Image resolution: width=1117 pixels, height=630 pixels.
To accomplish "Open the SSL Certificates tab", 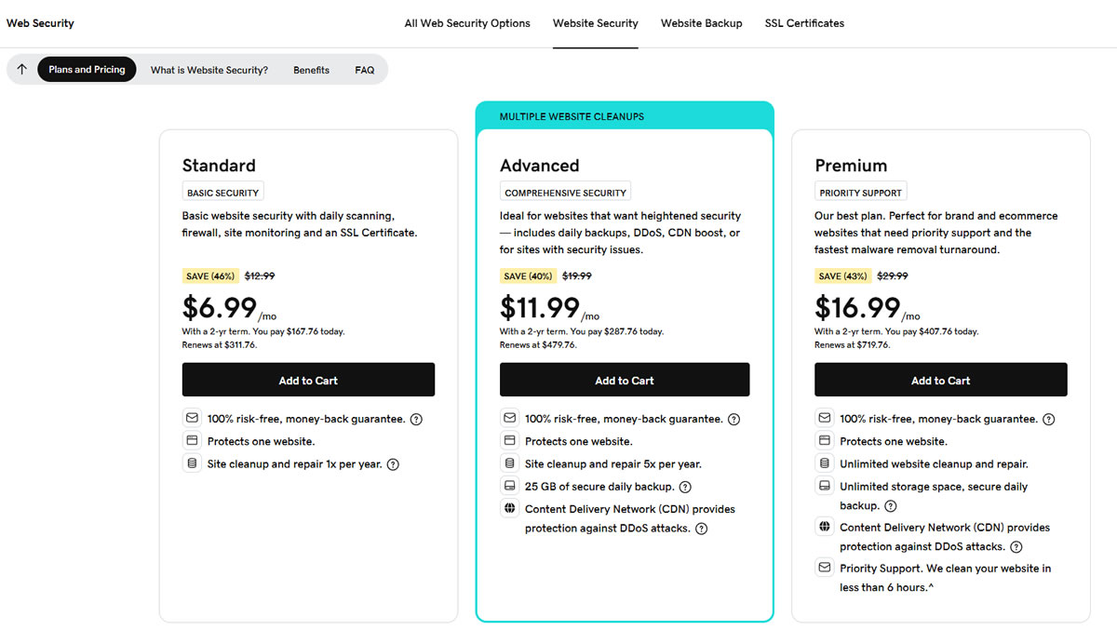I will click(803, 23).
